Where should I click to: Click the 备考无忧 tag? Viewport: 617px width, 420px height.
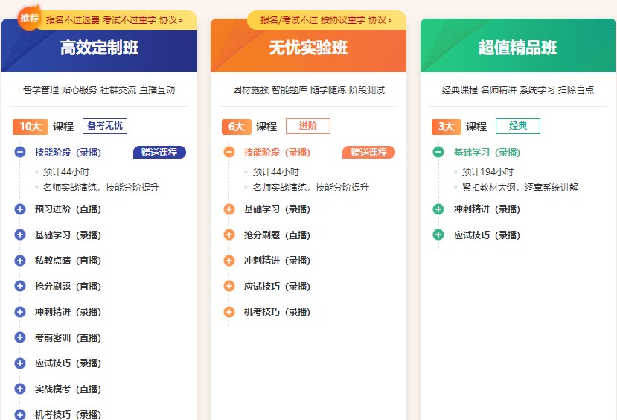click(x=105, y=126)
